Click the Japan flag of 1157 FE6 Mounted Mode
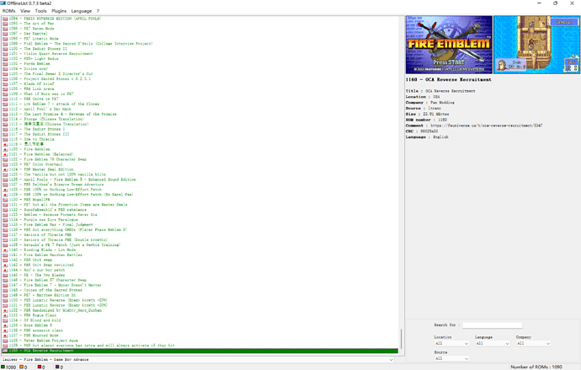 (5, 335)
